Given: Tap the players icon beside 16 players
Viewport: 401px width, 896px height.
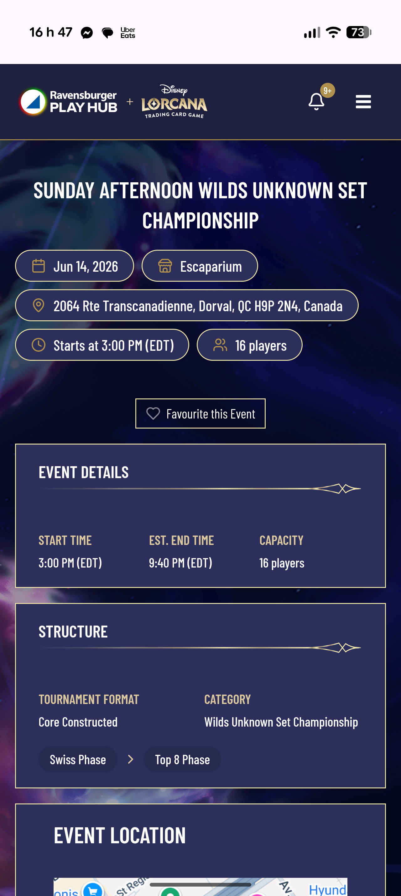Looking at the screenshot, I should pos(220,345).
